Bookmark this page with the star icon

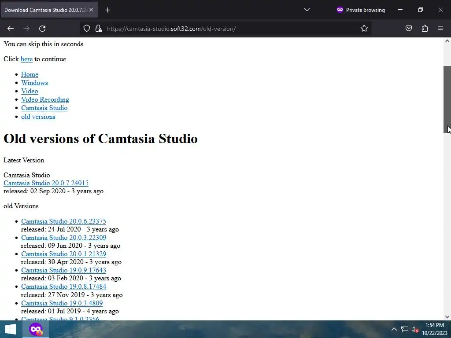point(364,29)
